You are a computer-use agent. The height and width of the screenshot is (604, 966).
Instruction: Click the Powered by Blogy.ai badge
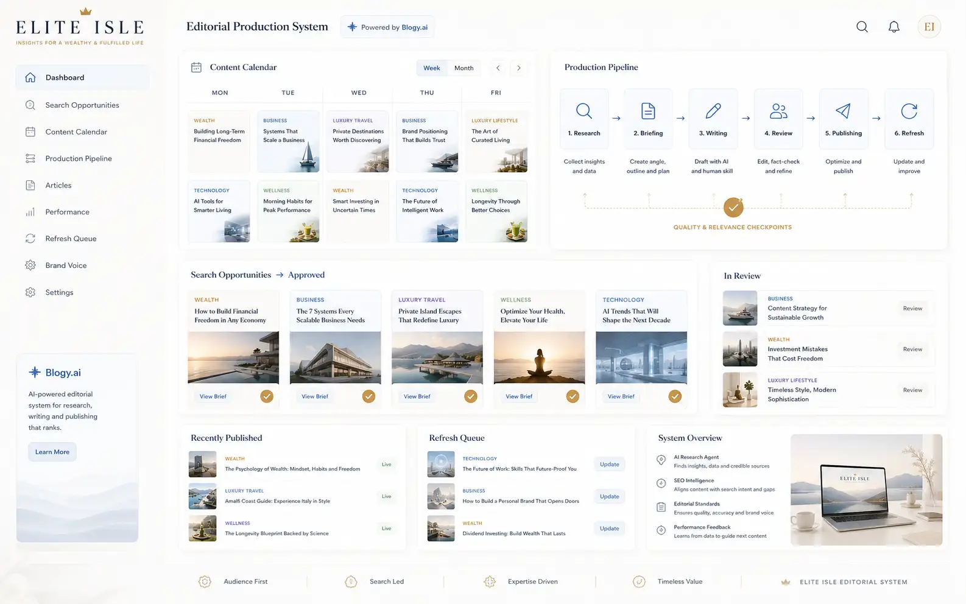pos(387,27)
